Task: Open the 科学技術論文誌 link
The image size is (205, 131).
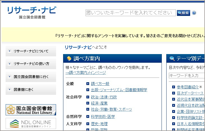Action: pos(191,118)
